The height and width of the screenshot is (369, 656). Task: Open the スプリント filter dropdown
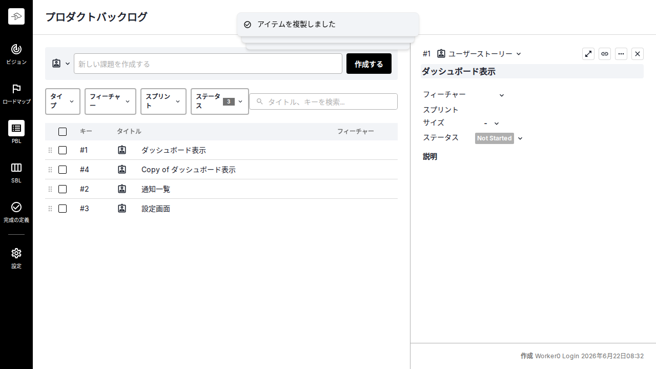click(163, 101)
